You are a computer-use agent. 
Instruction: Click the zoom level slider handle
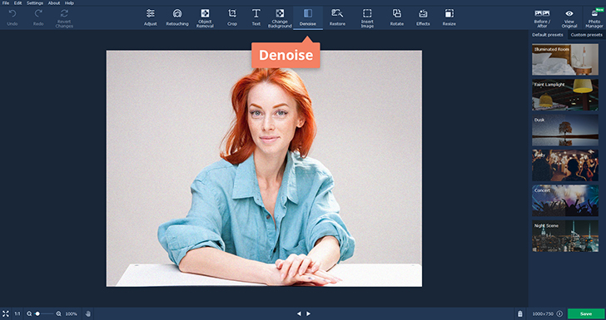click(37, 314)
